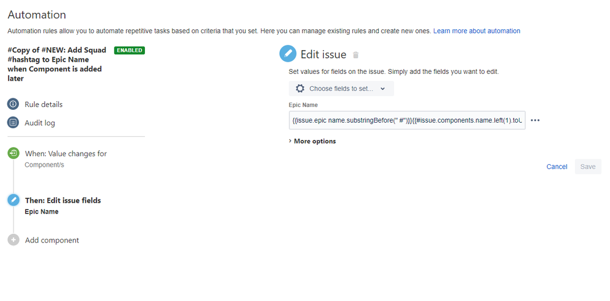Click the ENABLED status badge

click(x=130, y=51)
